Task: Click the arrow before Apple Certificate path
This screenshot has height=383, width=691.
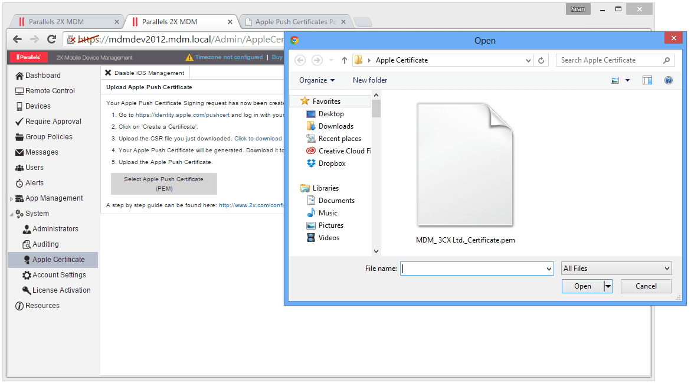Action: (x=369, y=60)
